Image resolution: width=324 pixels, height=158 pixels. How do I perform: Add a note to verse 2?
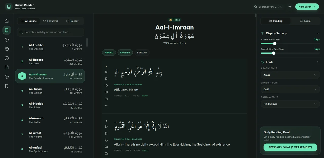(106, 153)
